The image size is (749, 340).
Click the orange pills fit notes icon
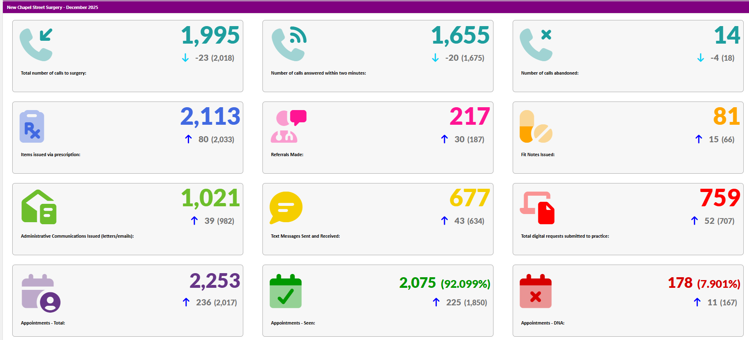(536, 126)
